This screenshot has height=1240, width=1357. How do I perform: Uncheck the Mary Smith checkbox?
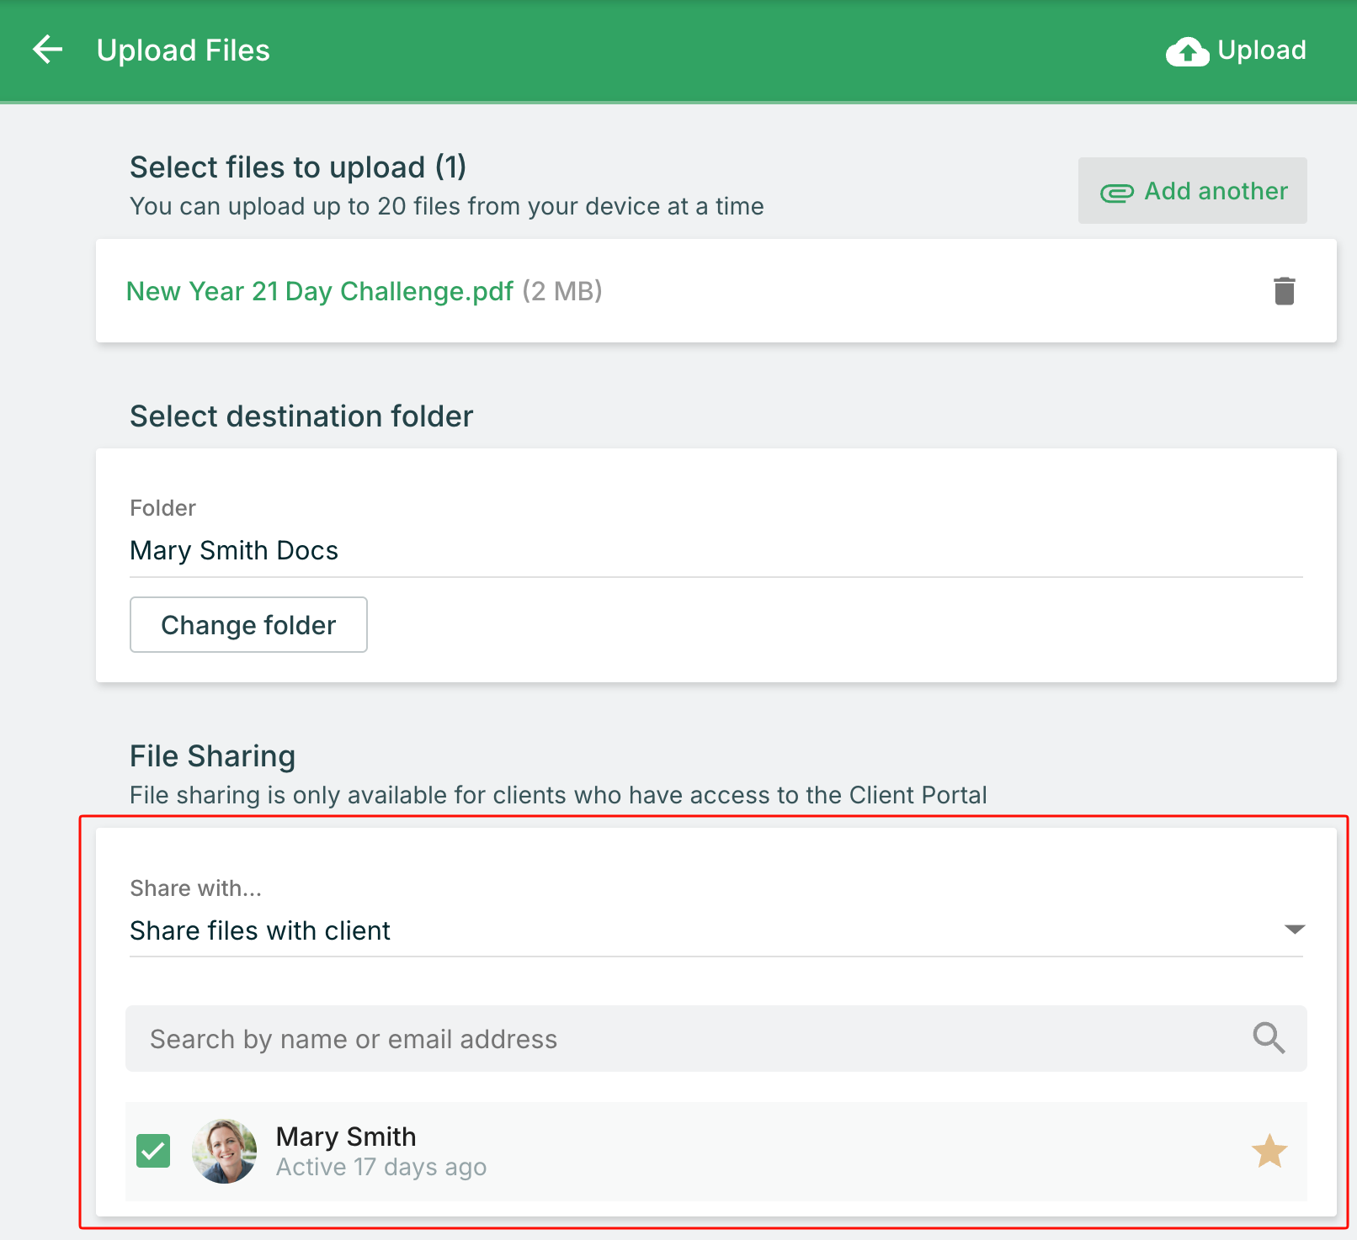153,1151
